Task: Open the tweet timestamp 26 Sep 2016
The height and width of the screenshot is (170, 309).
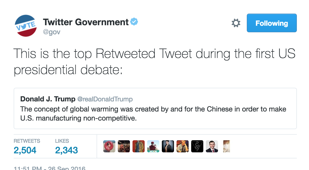Action: coord(49,168)
